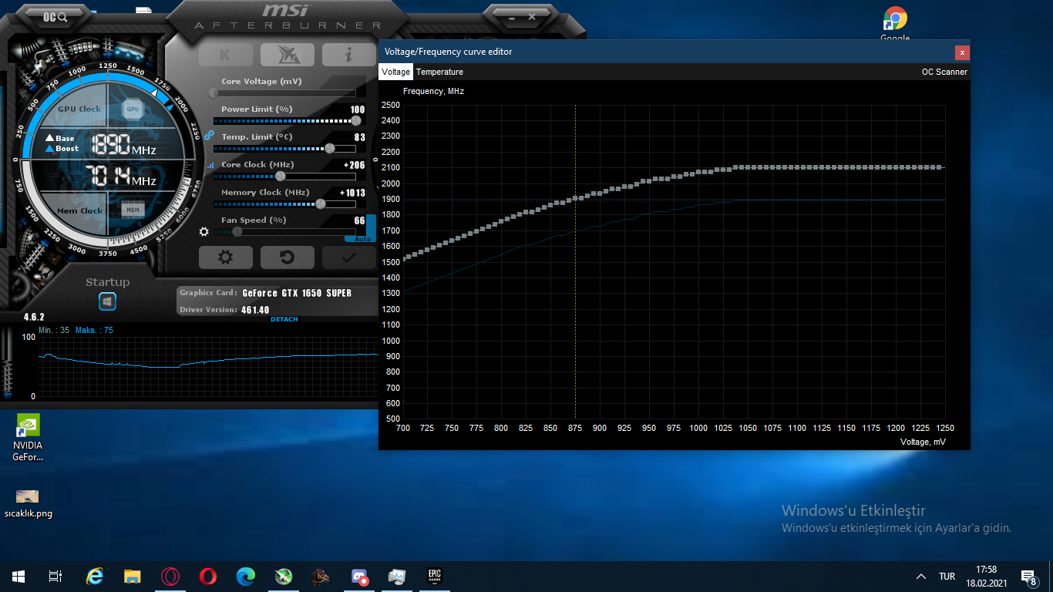
Task: Click the Temp. Limit 83 value
Action: [x=359, y=137]
